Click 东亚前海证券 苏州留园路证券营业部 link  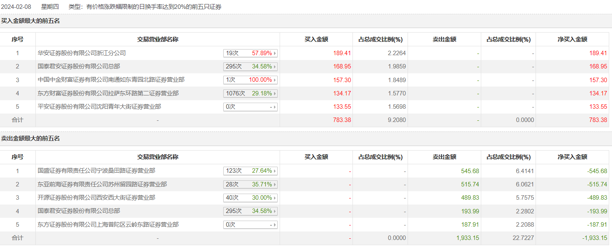coord(102,184)
